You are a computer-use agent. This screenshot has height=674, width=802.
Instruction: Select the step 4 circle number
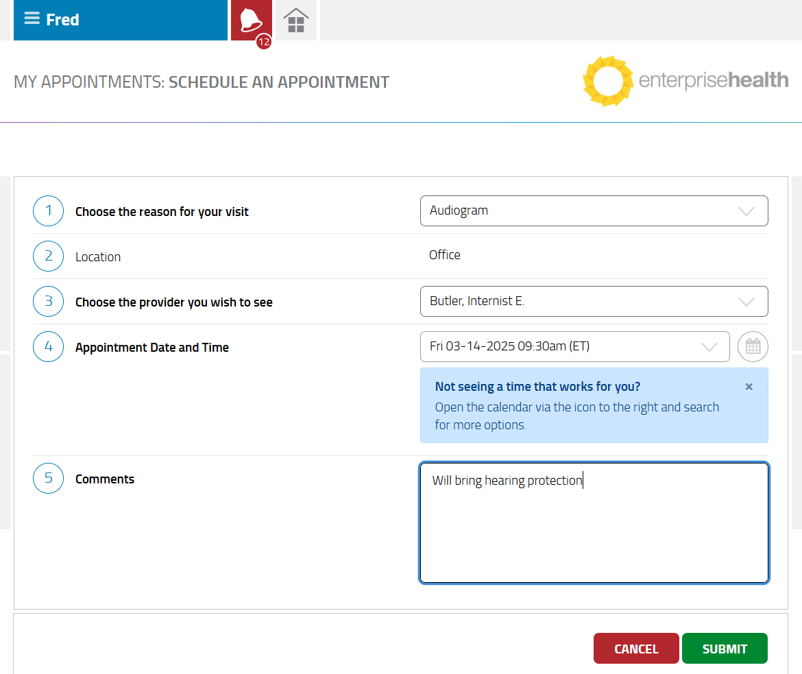pyautogui.click(x=48, y=347)
